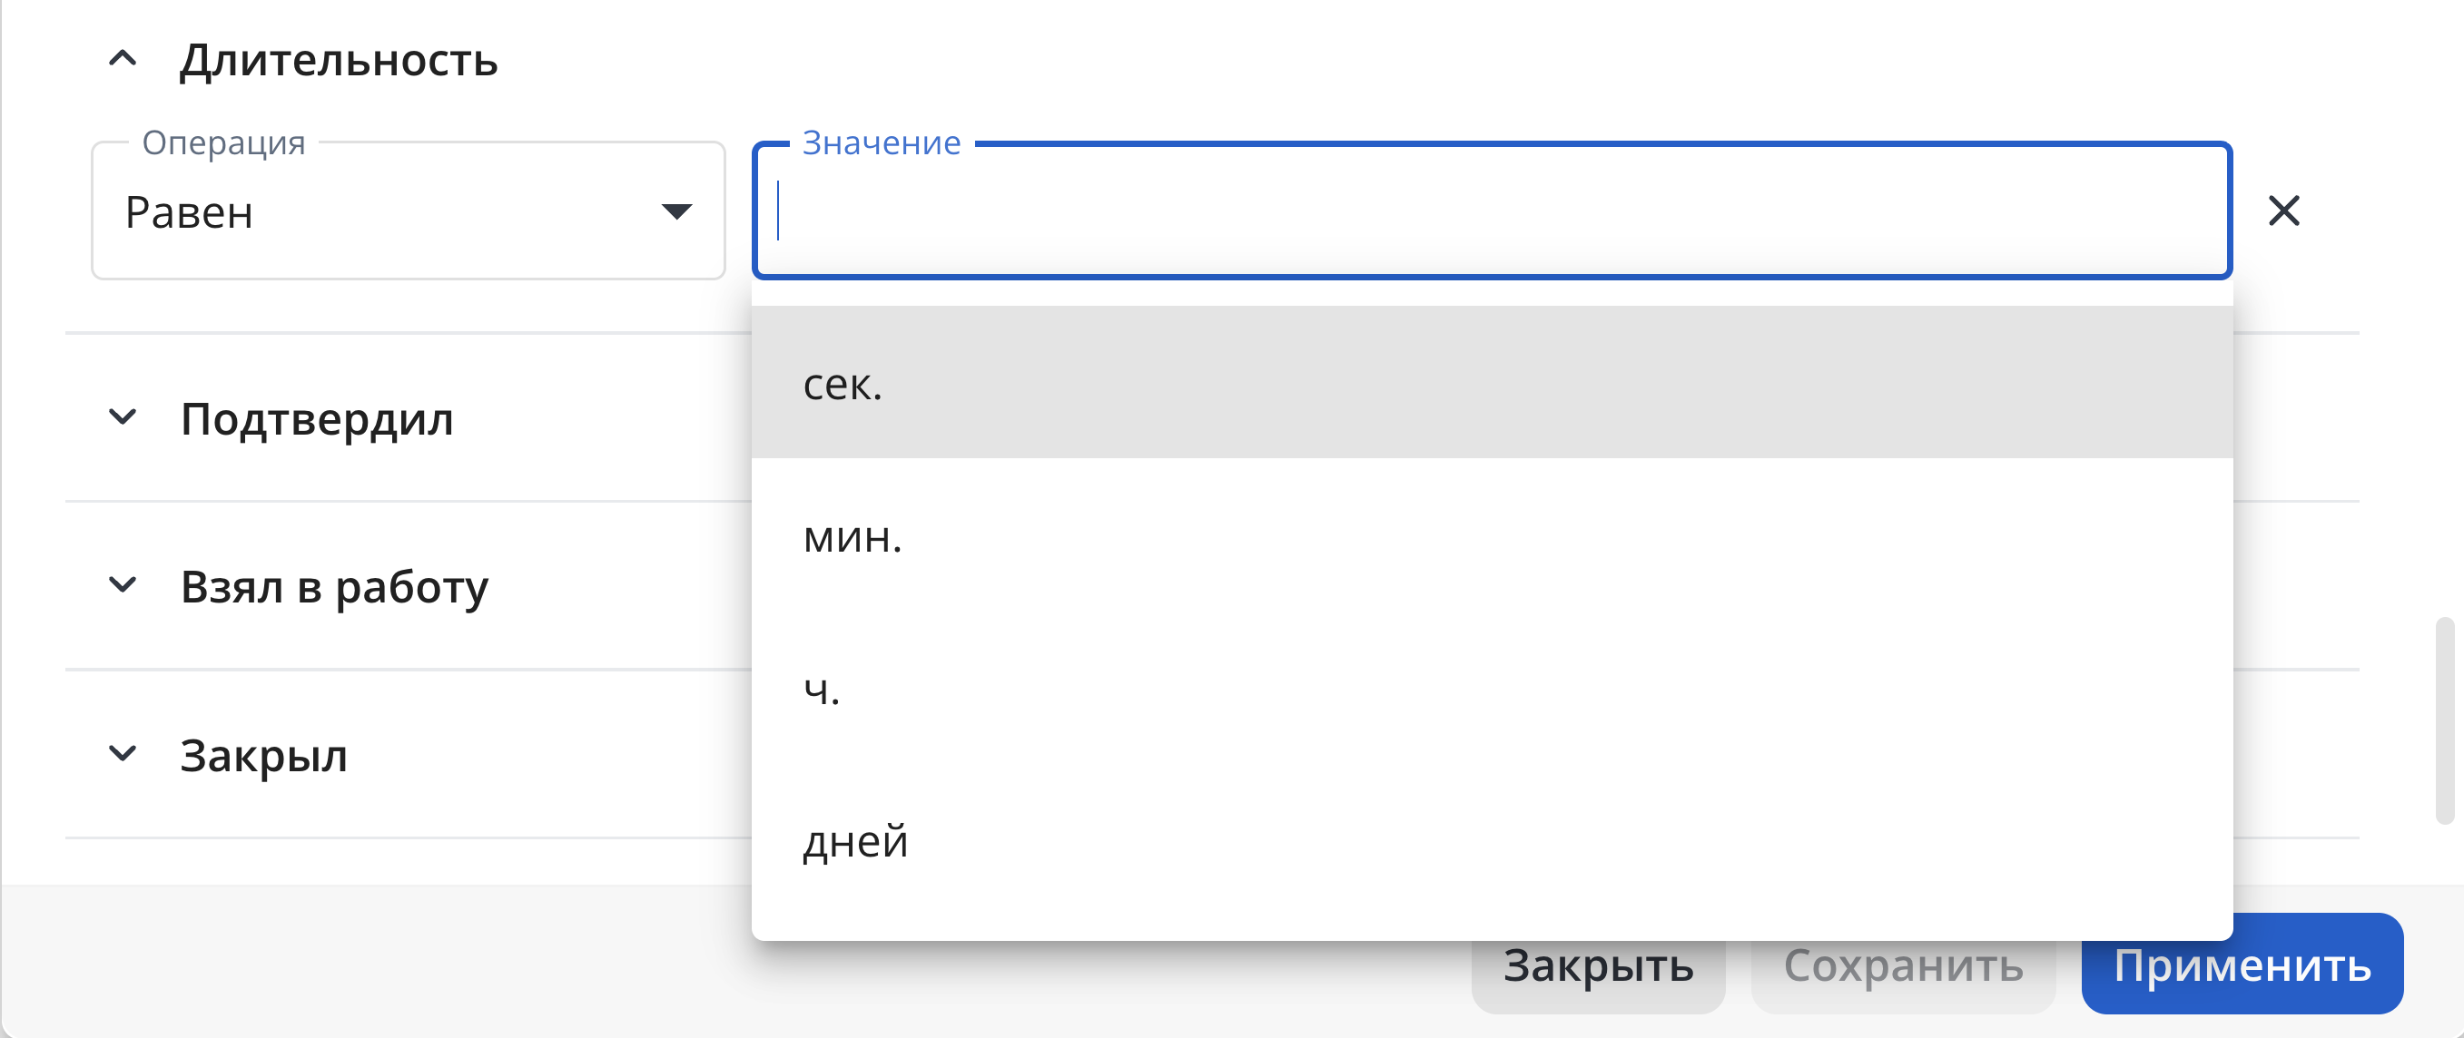Click the Подтвердил section title
The image size is (2464, 1038).
click(x=317, y=418)
